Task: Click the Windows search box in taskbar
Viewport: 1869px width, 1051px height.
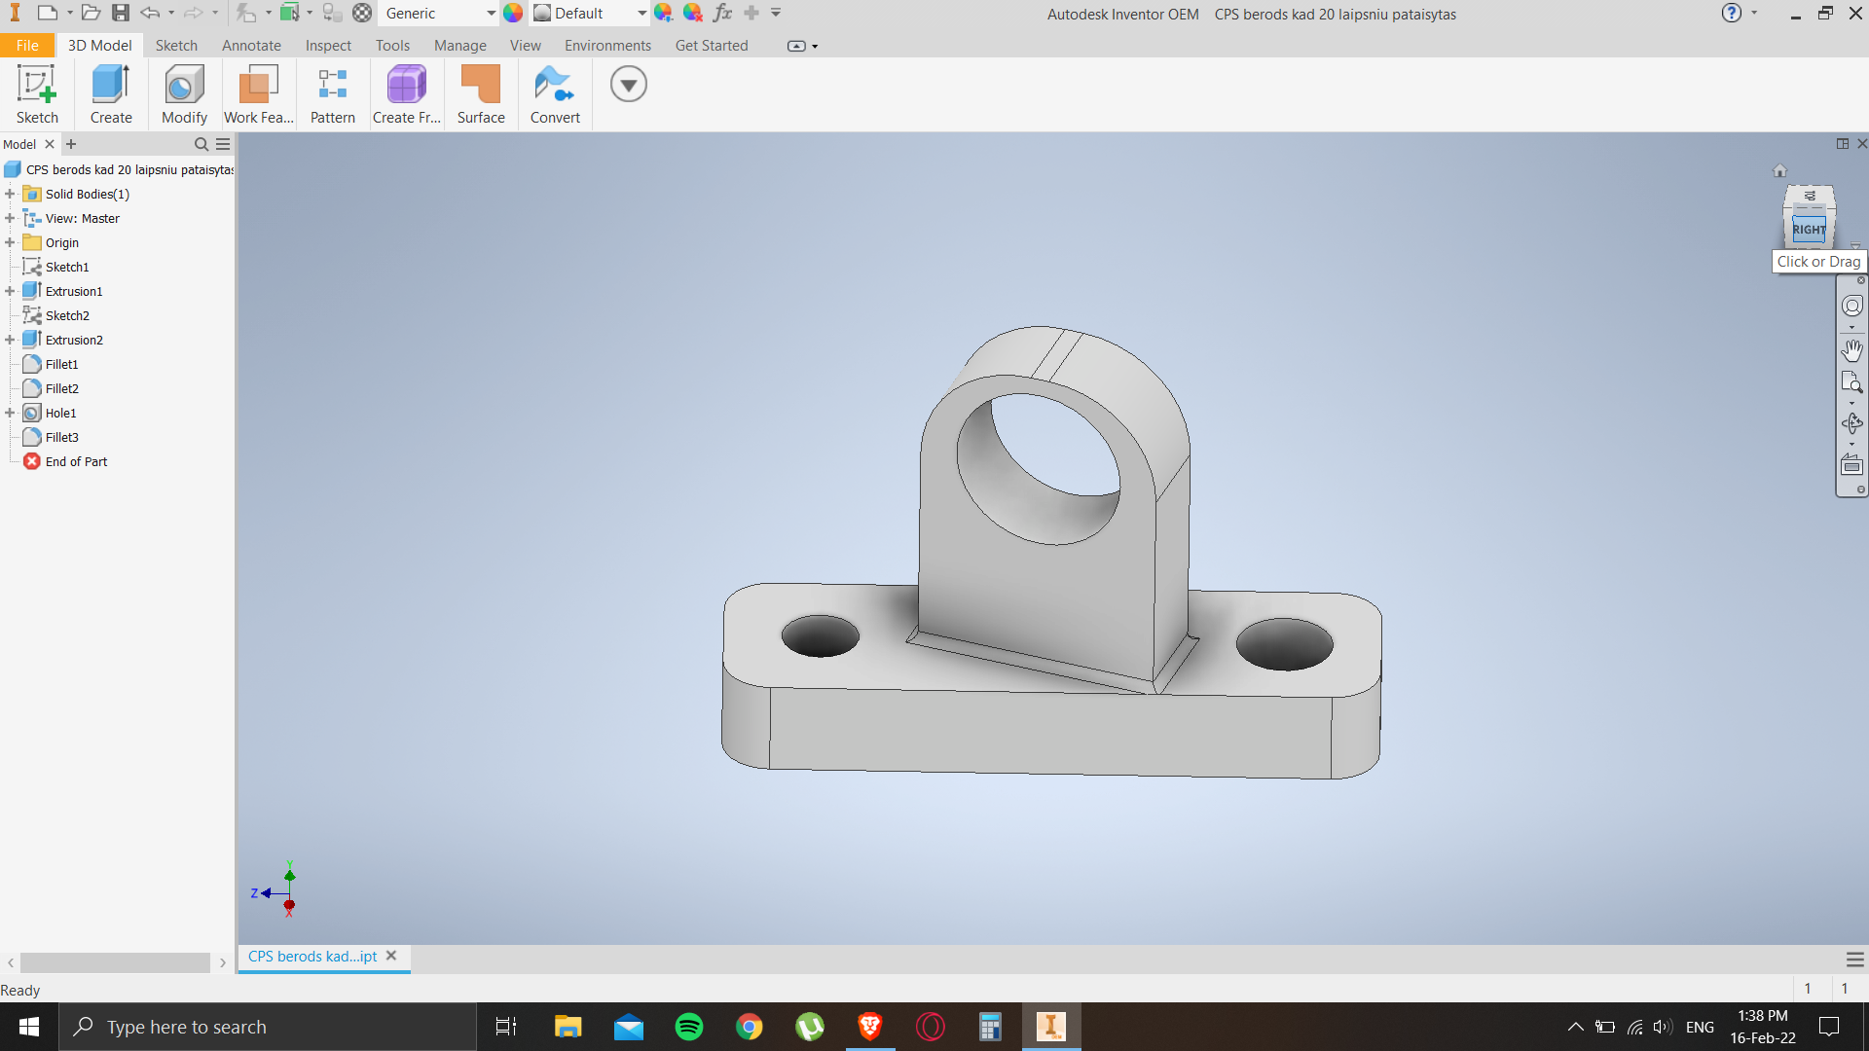Action: 268,1027
